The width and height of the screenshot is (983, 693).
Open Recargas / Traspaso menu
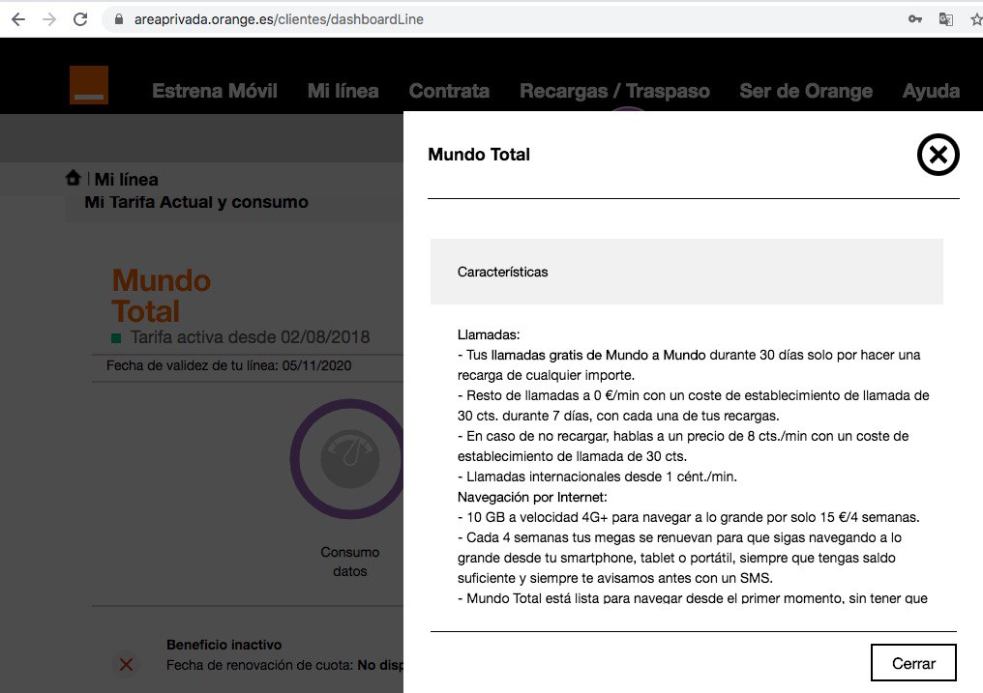tap(614, 91)
